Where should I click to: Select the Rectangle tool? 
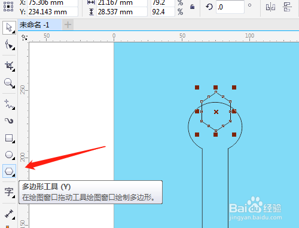click(x=9, y=138)
